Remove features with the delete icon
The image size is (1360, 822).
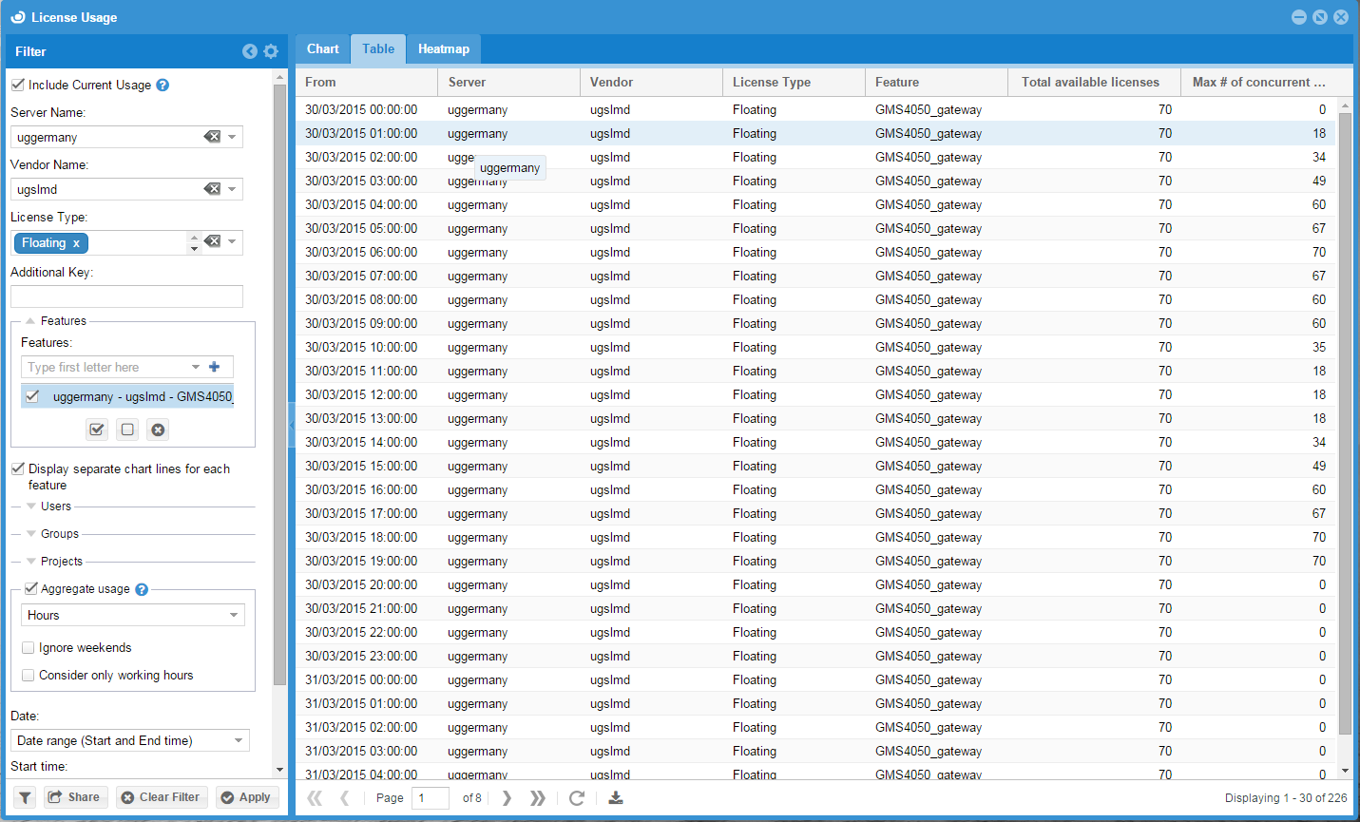point(159,430)
